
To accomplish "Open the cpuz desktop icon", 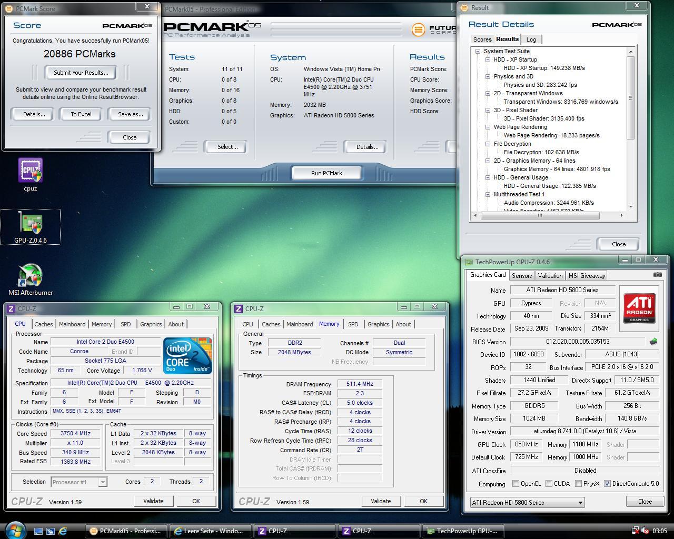I will tap(31, 175).
